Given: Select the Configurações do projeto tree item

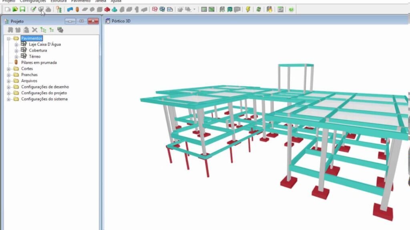Looking at the screenshot, I should coord(44,93).
